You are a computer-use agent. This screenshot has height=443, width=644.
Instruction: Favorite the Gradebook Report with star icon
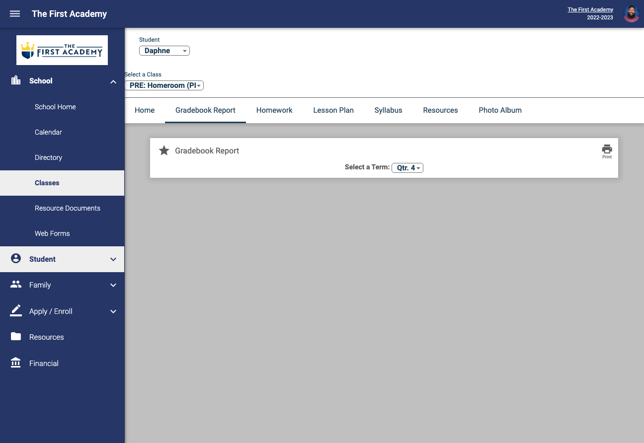point(164,150)
